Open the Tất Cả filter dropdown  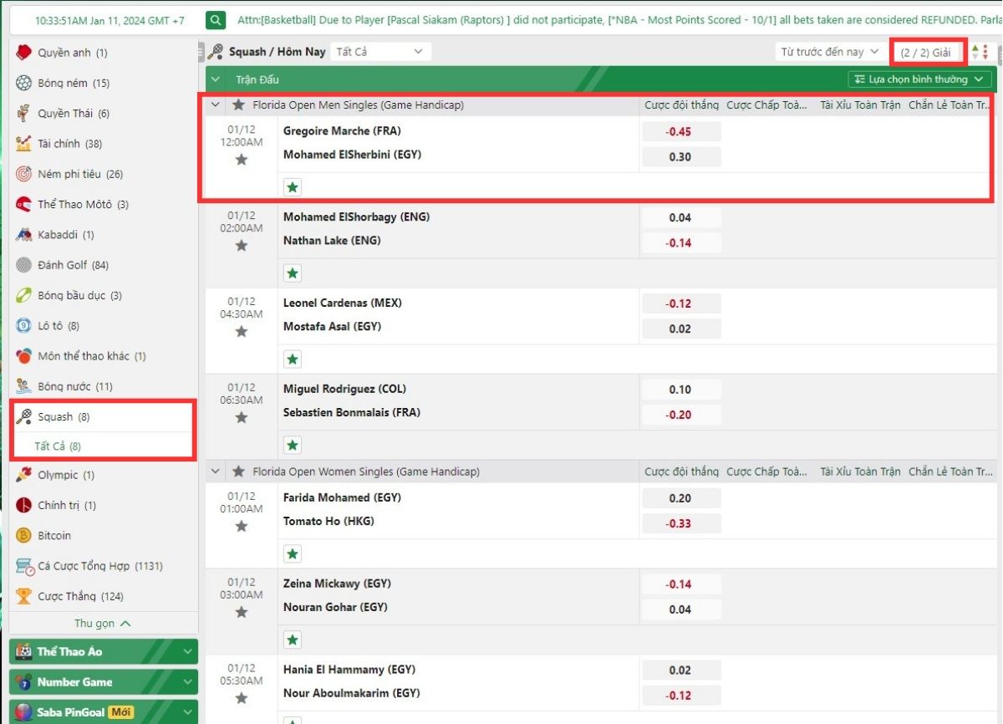(380, 52)
